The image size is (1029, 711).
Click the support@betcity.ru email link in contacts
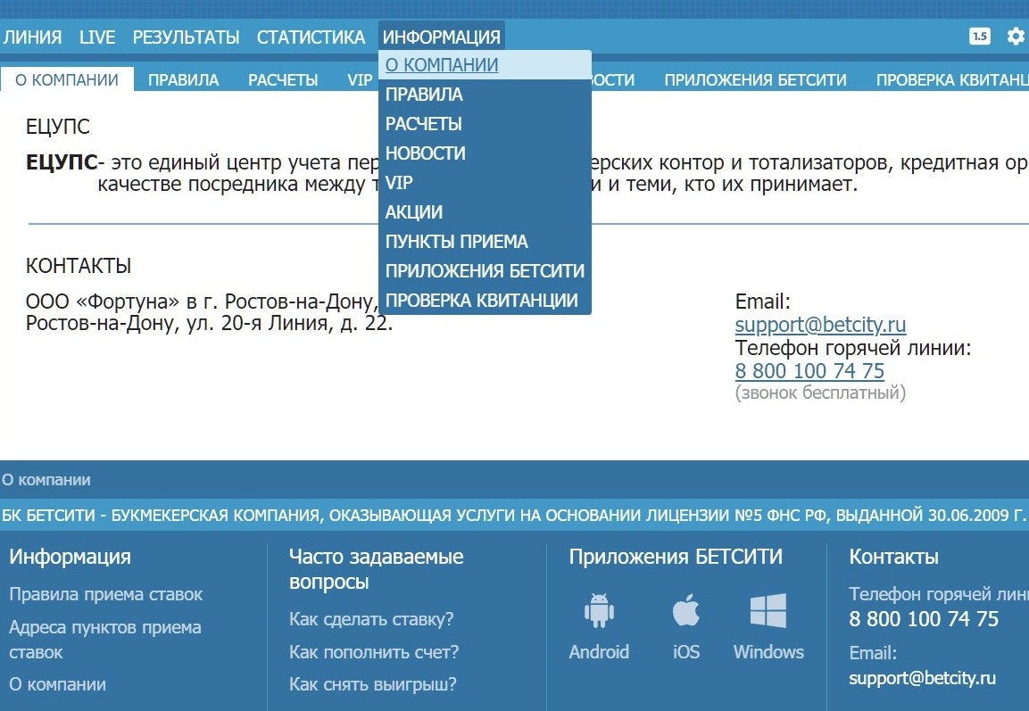820,325
